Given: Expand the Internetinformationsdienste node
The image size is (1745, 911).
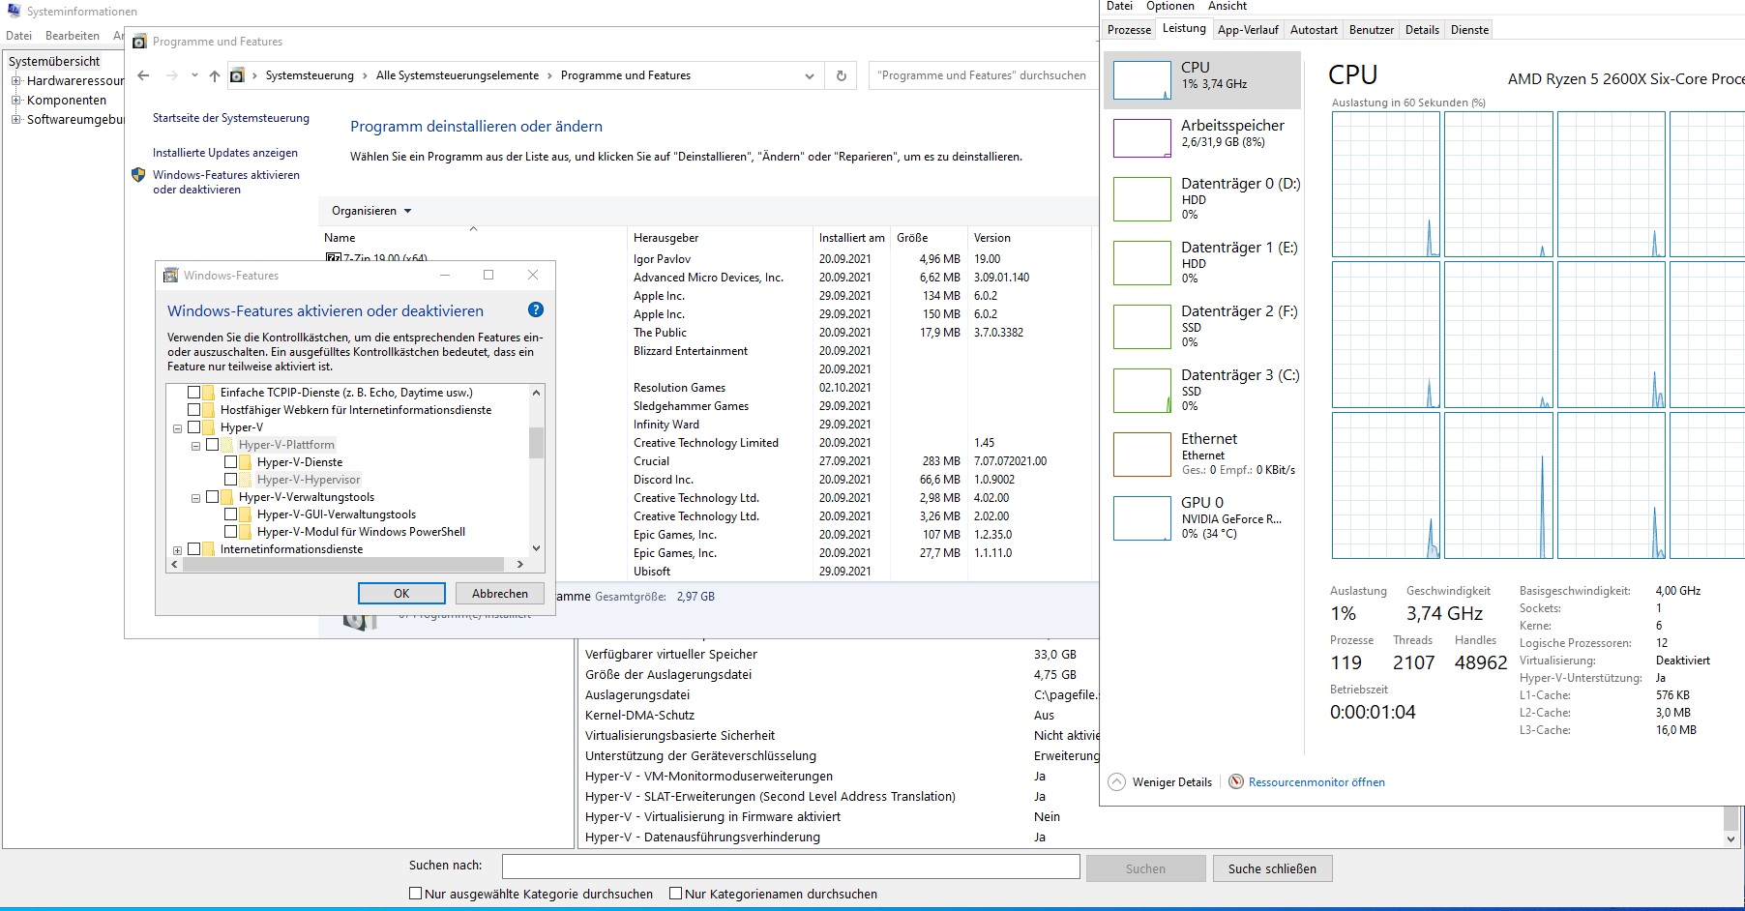Looking at the screenshot, I should pos(177,550).
